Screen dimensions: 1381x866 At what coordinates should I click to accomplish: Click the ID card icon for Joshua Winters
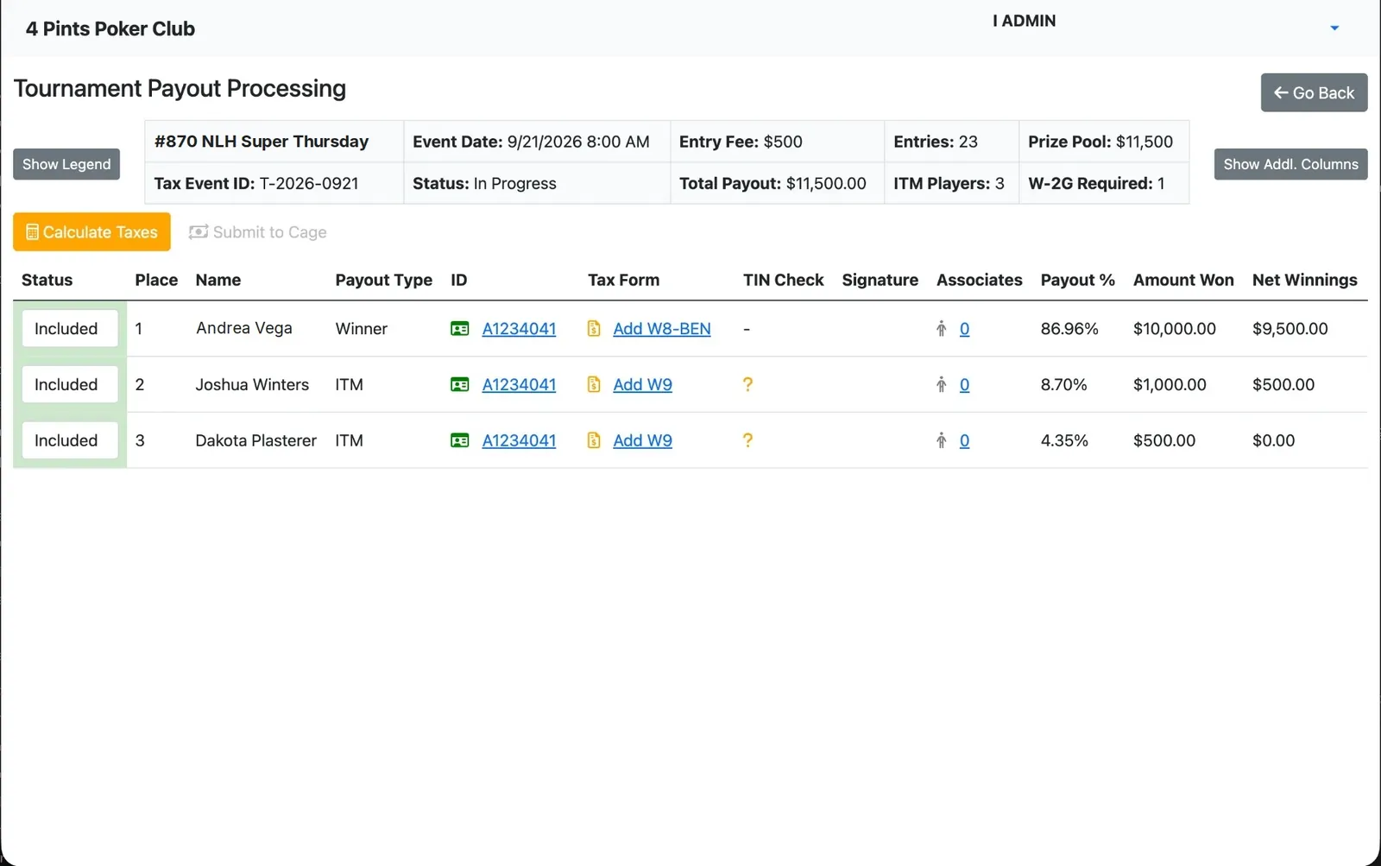tap(460, 385)
